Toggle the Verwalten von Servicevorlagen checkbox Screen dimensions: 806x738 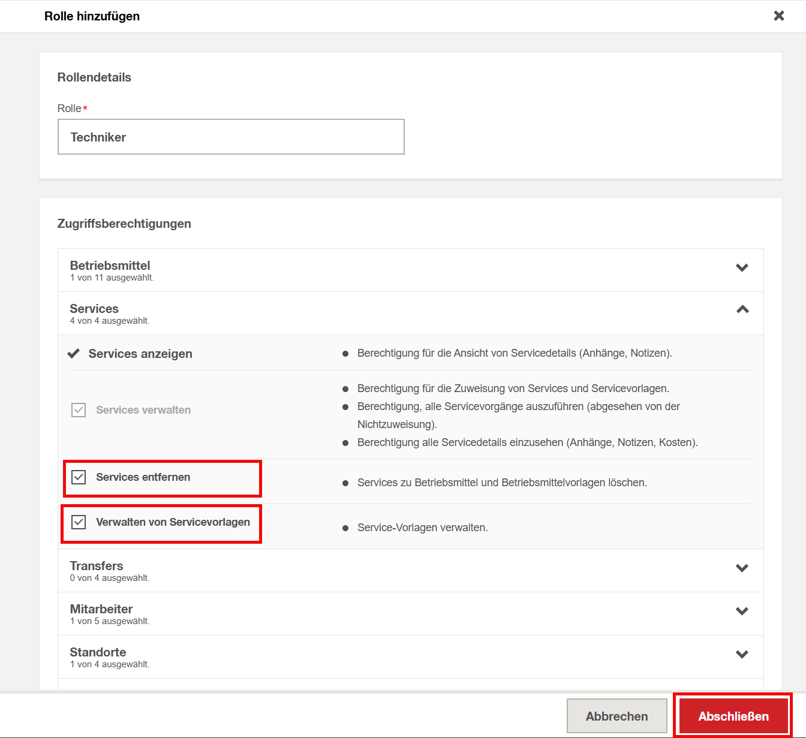pyautogui.click(x=79, y=522)
